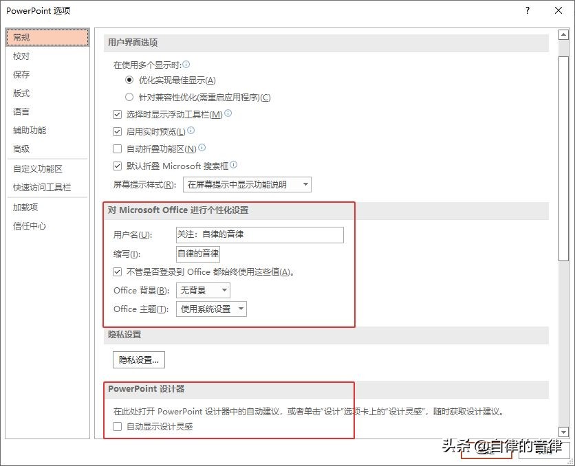Viewport: 575px width, 466px height.
Task: Click the 用户名 text field
Action: (x=259, y=235)
